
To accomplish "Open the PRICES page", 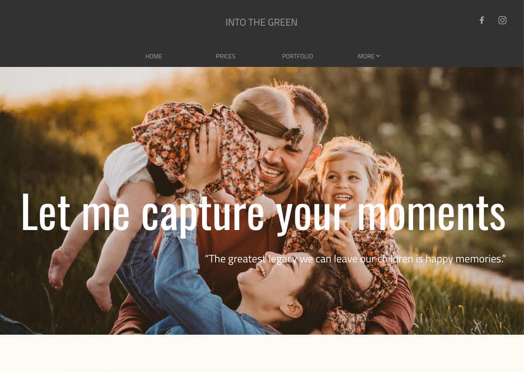I will [x=225, y=56].
